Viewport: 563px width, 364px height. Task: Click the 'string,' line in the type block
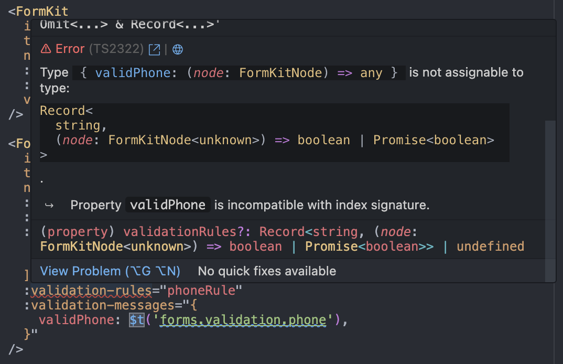click(81, 125)
